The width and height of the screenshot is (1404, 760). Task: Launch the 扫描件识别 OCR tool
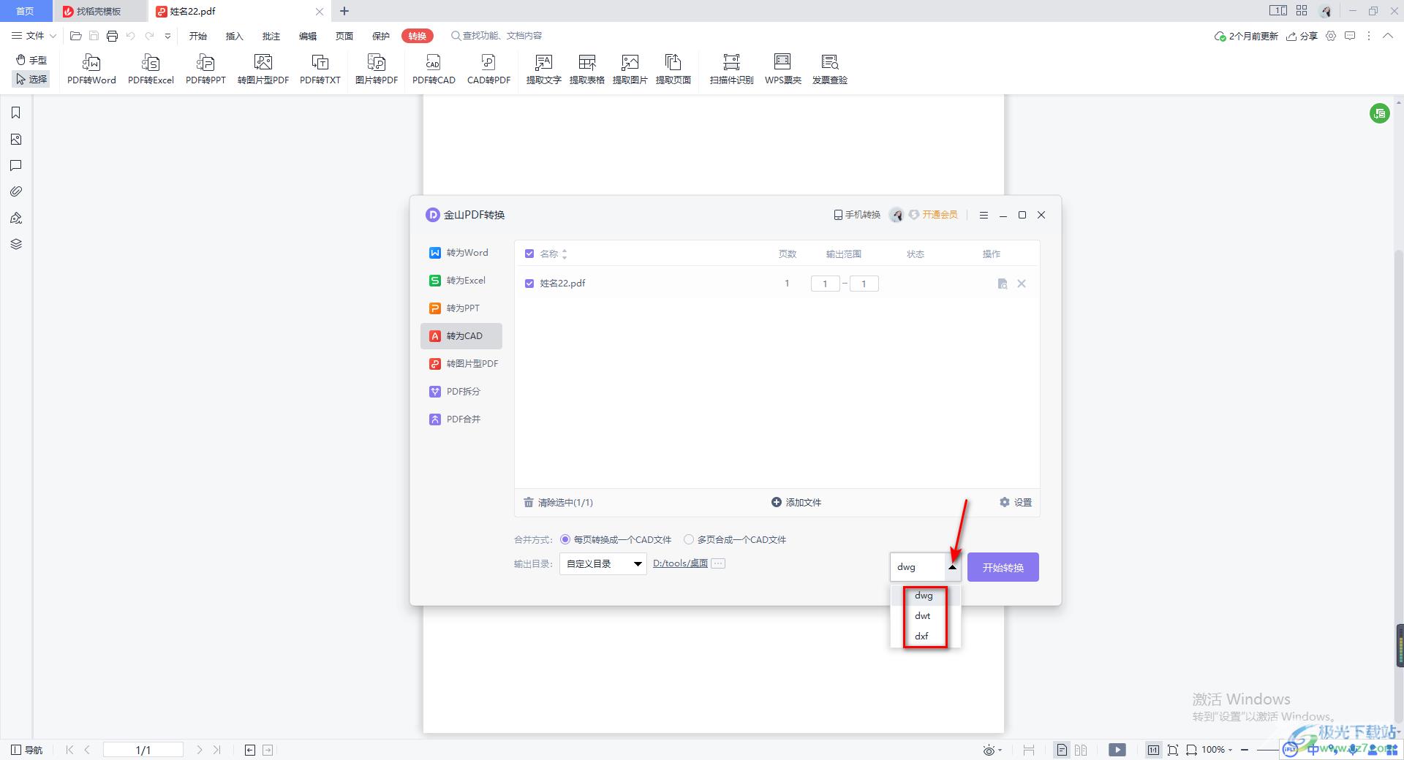pos(731,69)
